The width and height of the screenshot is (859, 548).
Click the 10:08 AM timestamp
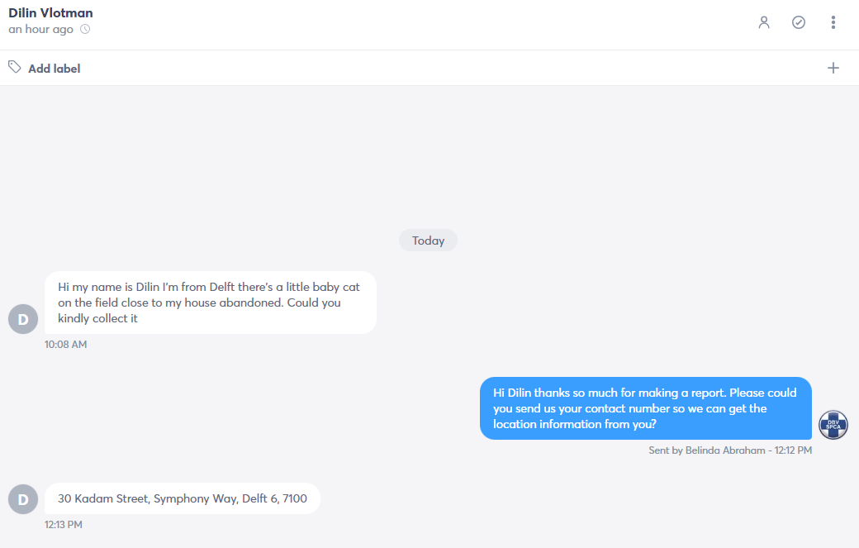click(66, 344)
